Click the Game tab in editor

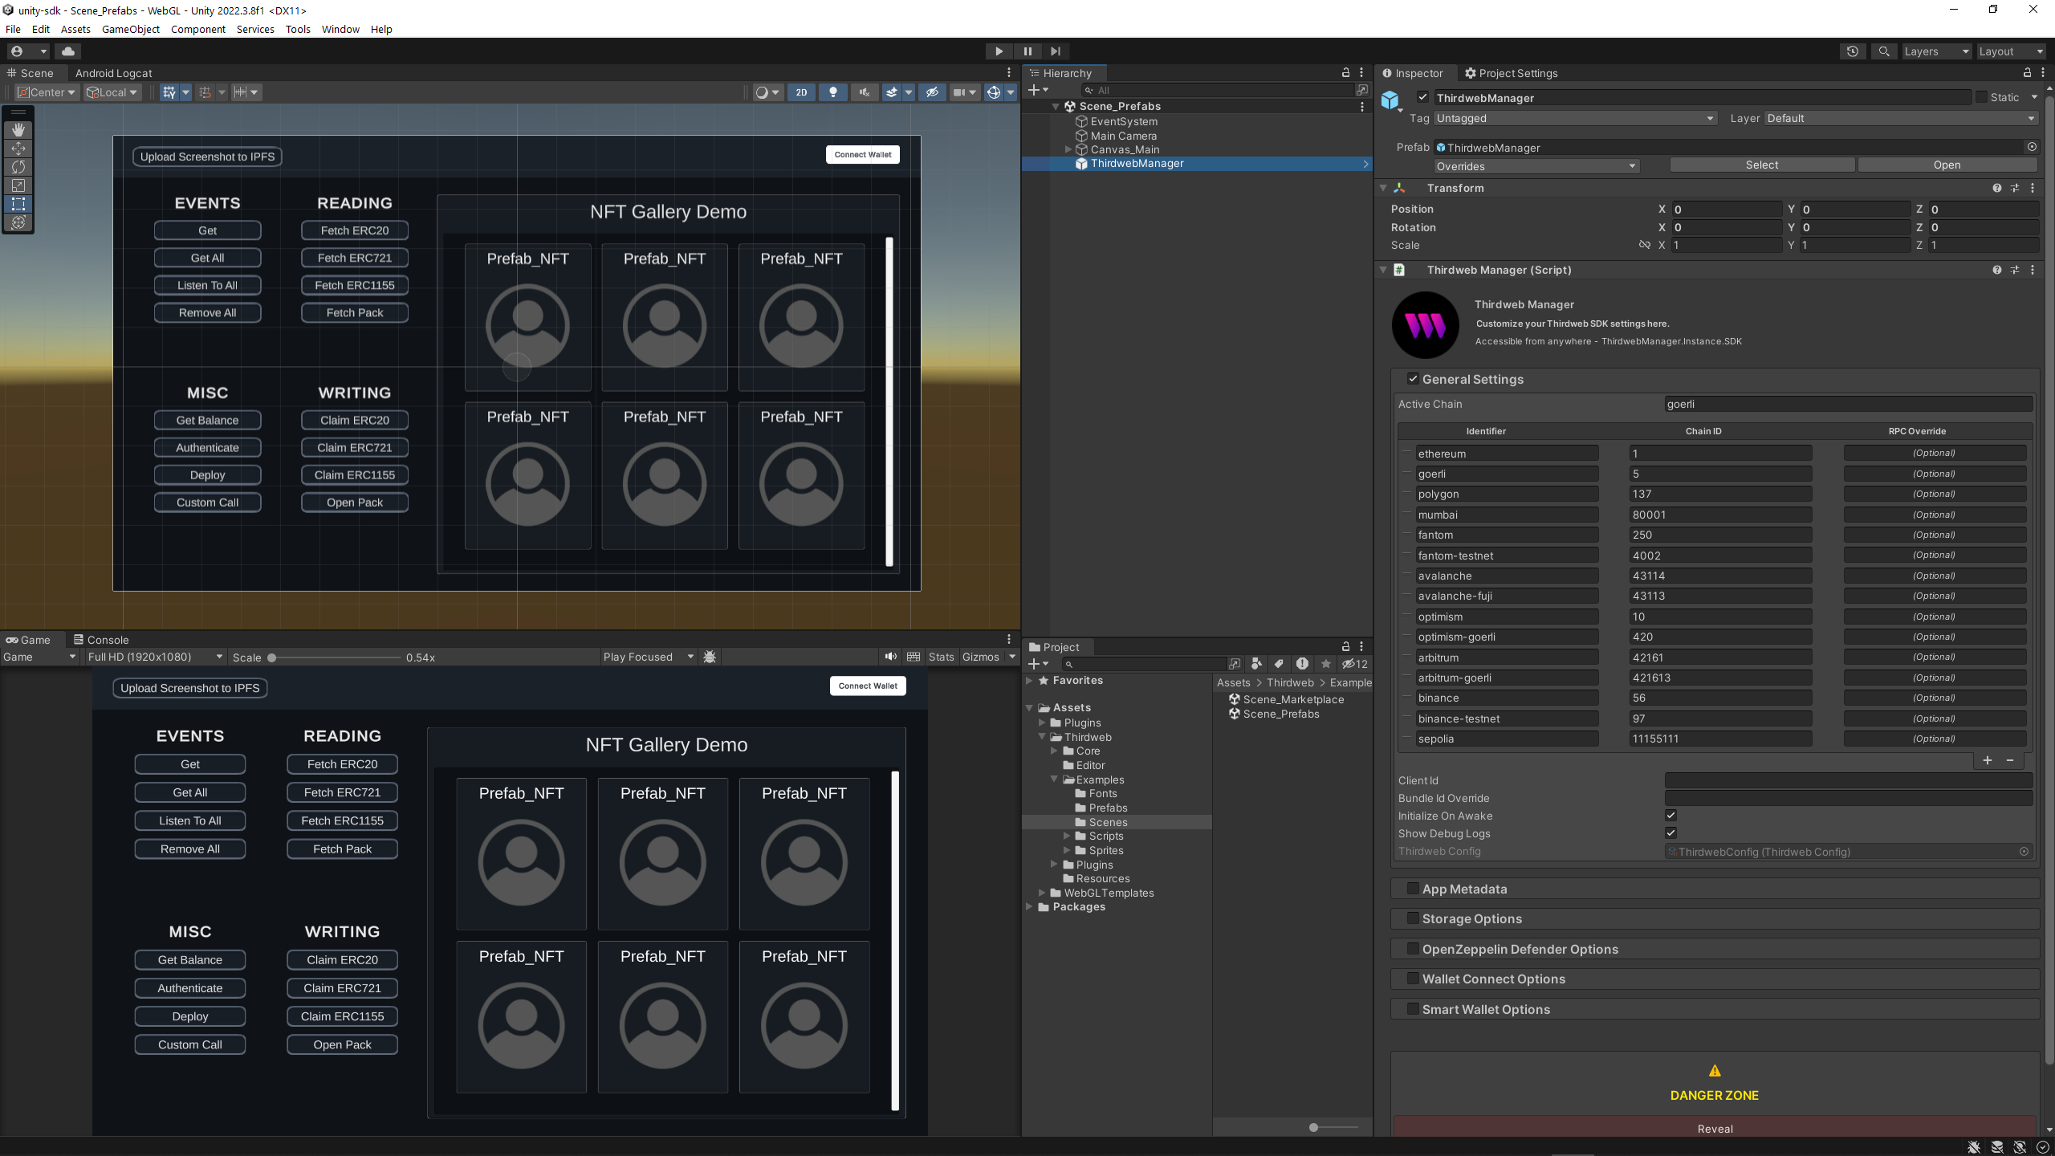pos(31,639)
